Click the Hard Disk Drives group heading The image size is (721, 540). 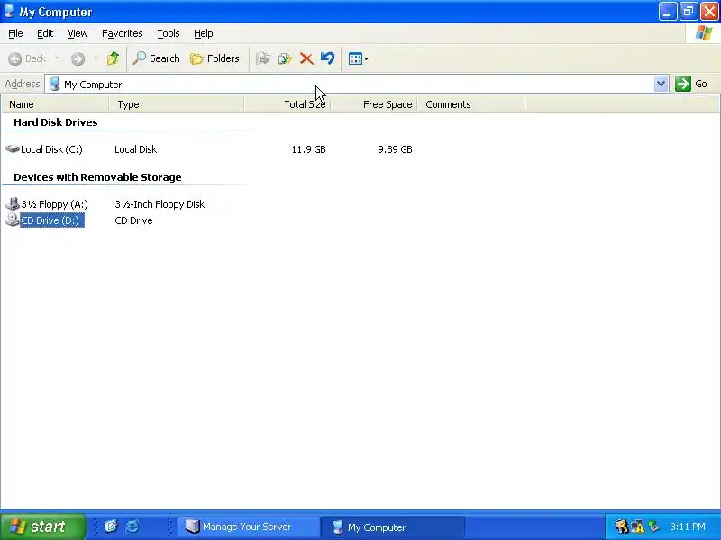pyautogui.click(x=56, y=122)
